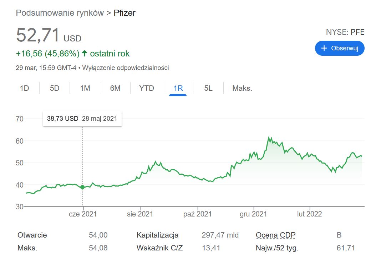381x254 pixels.
Task: Select the YTD range tab
Action: click(147, 88)
